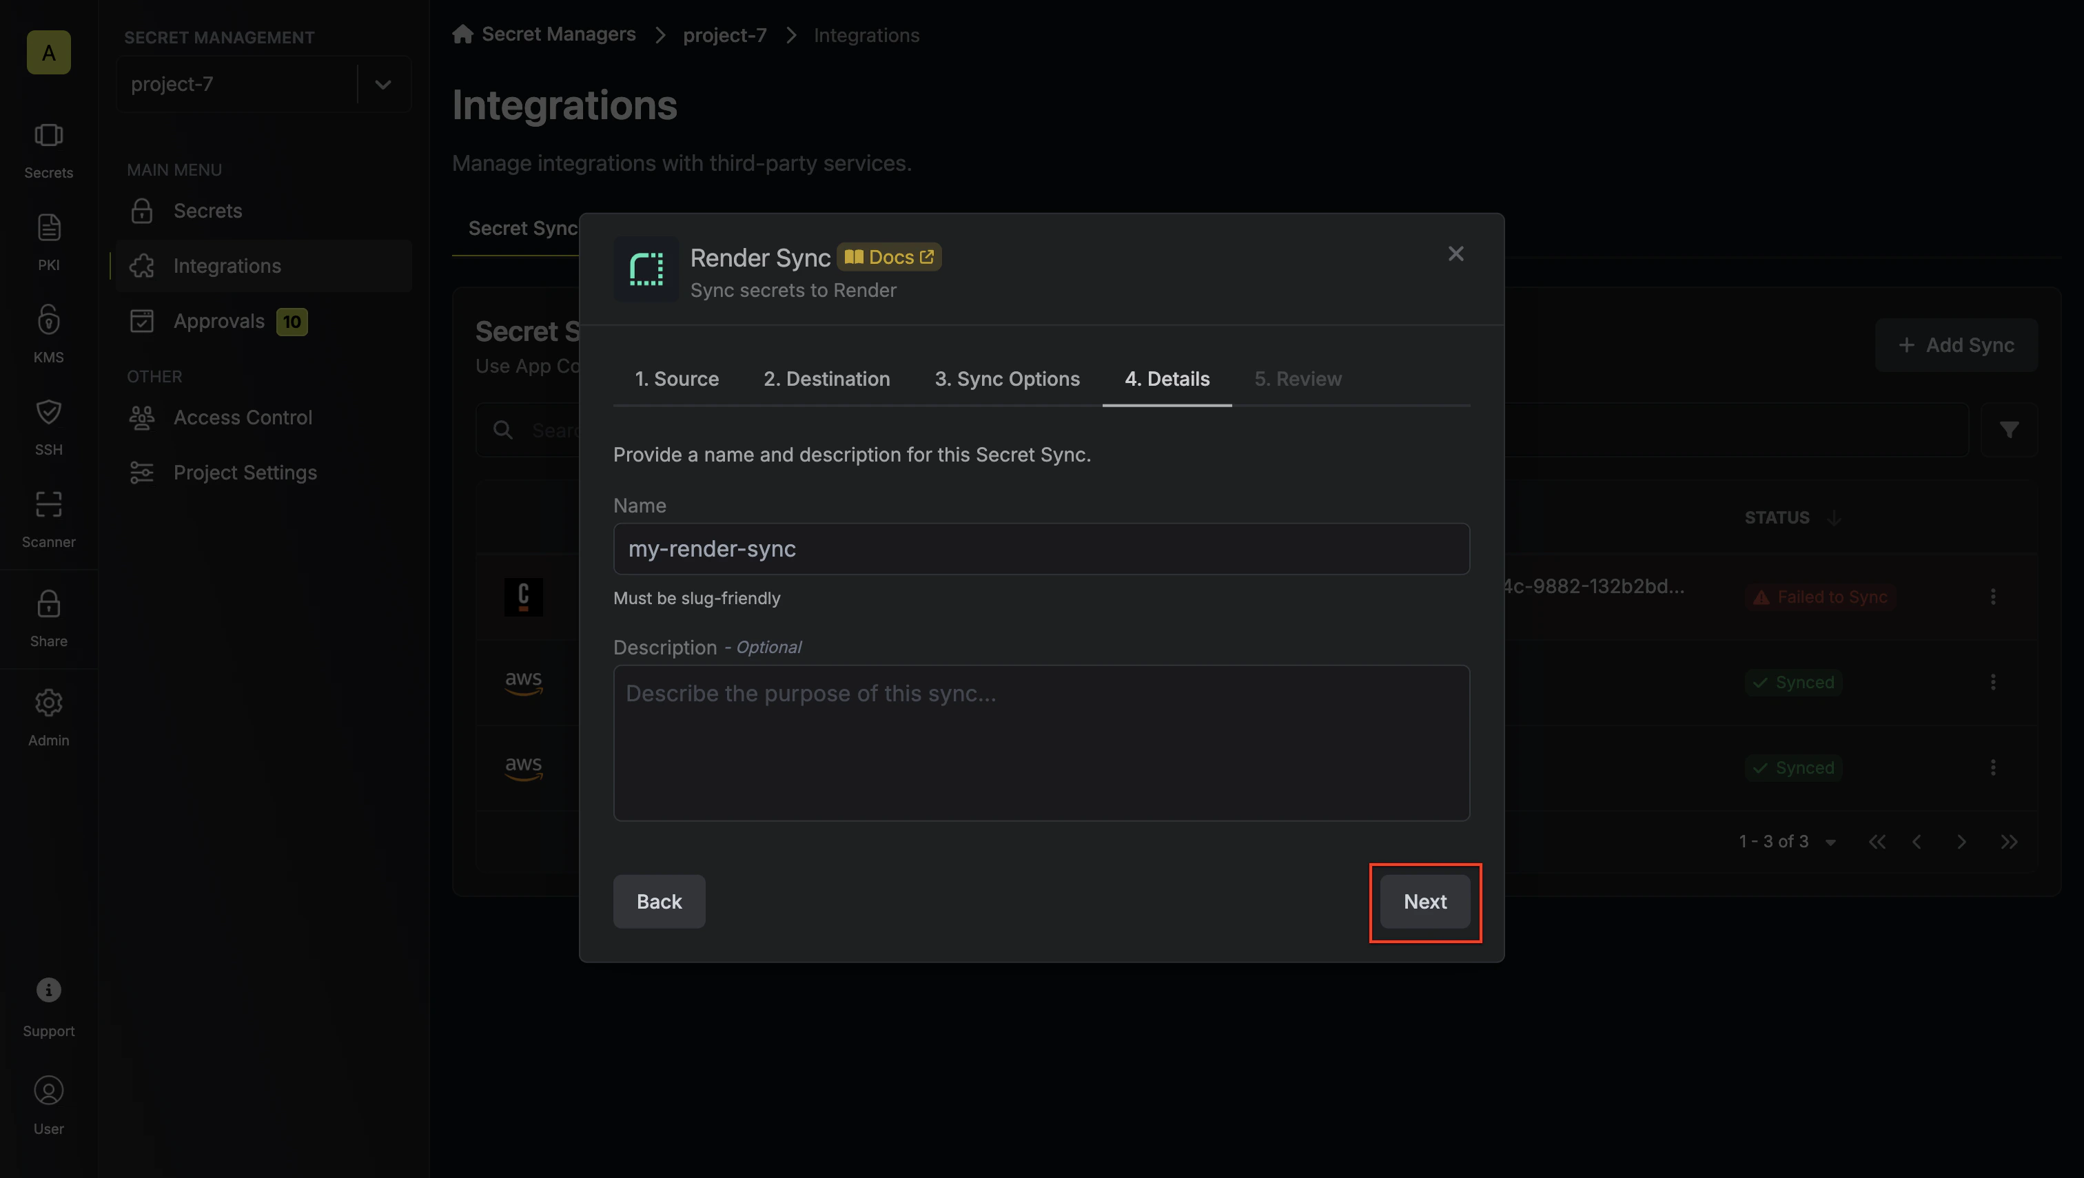The width and height of the screenshot is (2084, 1178).
Task: Open the KMS section icon
Action: [48, 334]
